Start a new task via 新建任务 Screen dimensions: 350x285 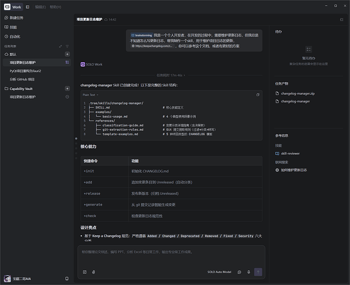(x=14, y=18)
